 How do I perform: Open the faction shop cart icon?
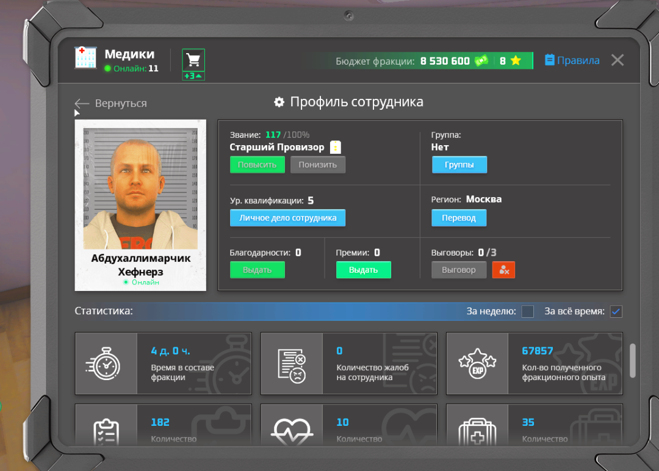click(x=193, y=60)
